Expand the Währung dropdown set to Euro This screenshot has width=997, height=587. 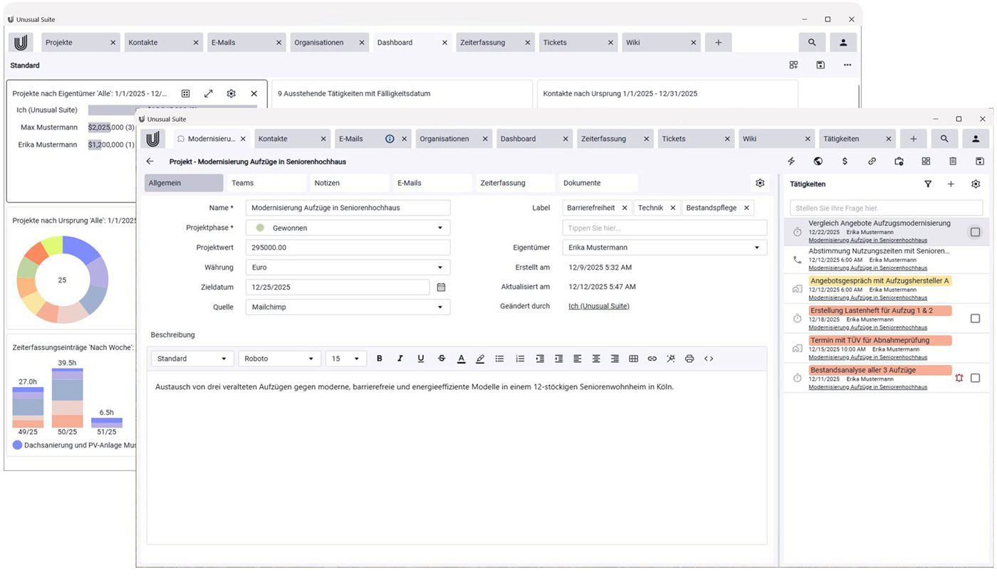pyautogui.click(x=439, y=268)
